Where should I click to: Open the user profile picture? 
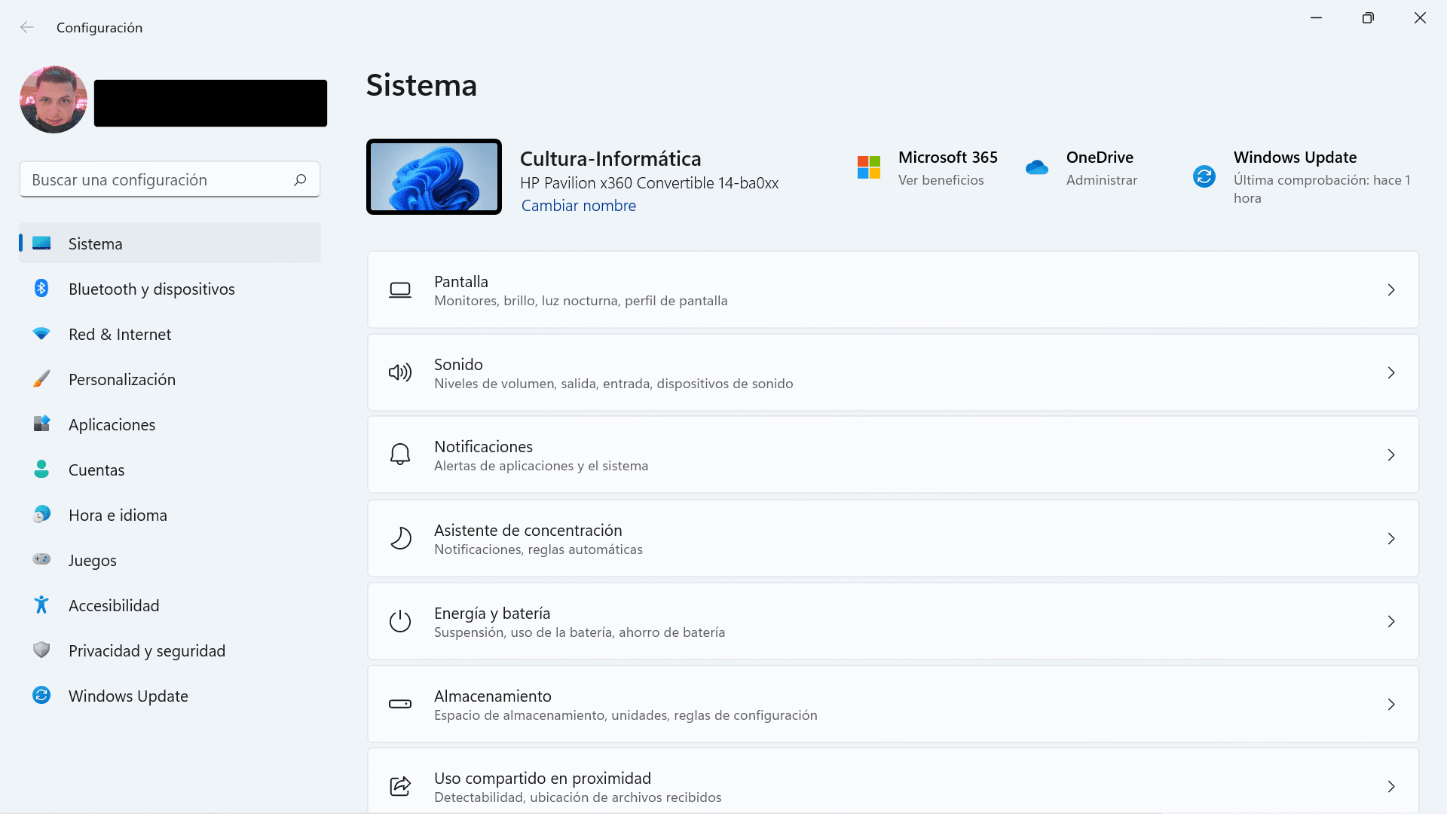pos(54,100)
